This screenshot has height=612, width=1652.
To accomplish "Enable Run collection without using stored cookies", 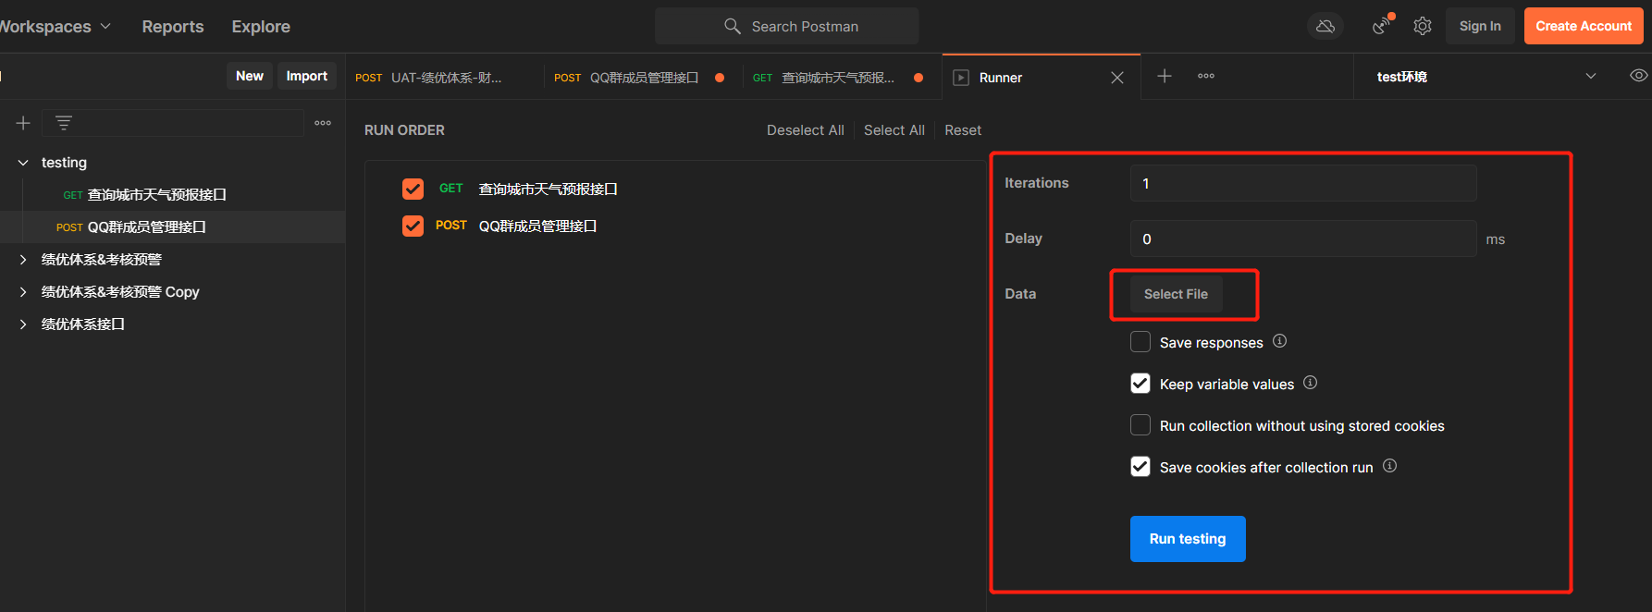I will click(1140, 425).
